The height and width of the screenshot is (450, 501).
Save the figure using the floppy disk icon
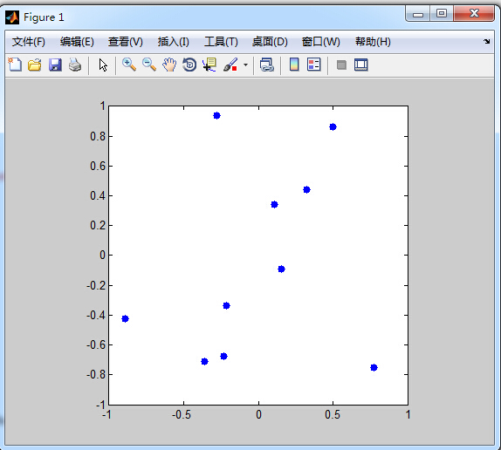[55, 65]
